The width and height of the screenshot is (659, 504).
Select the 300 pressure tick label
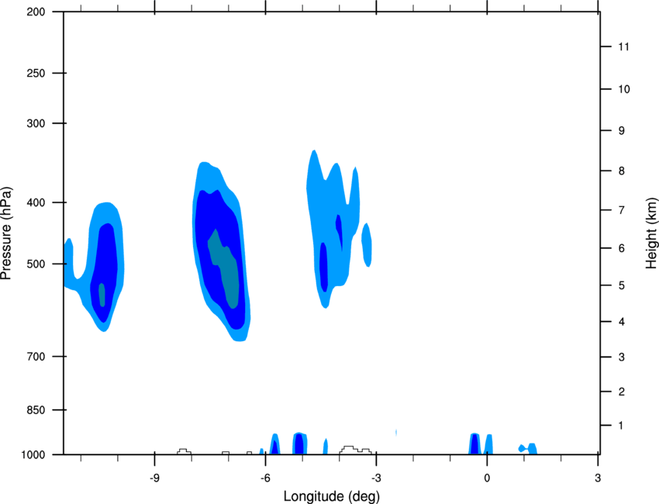36,123
